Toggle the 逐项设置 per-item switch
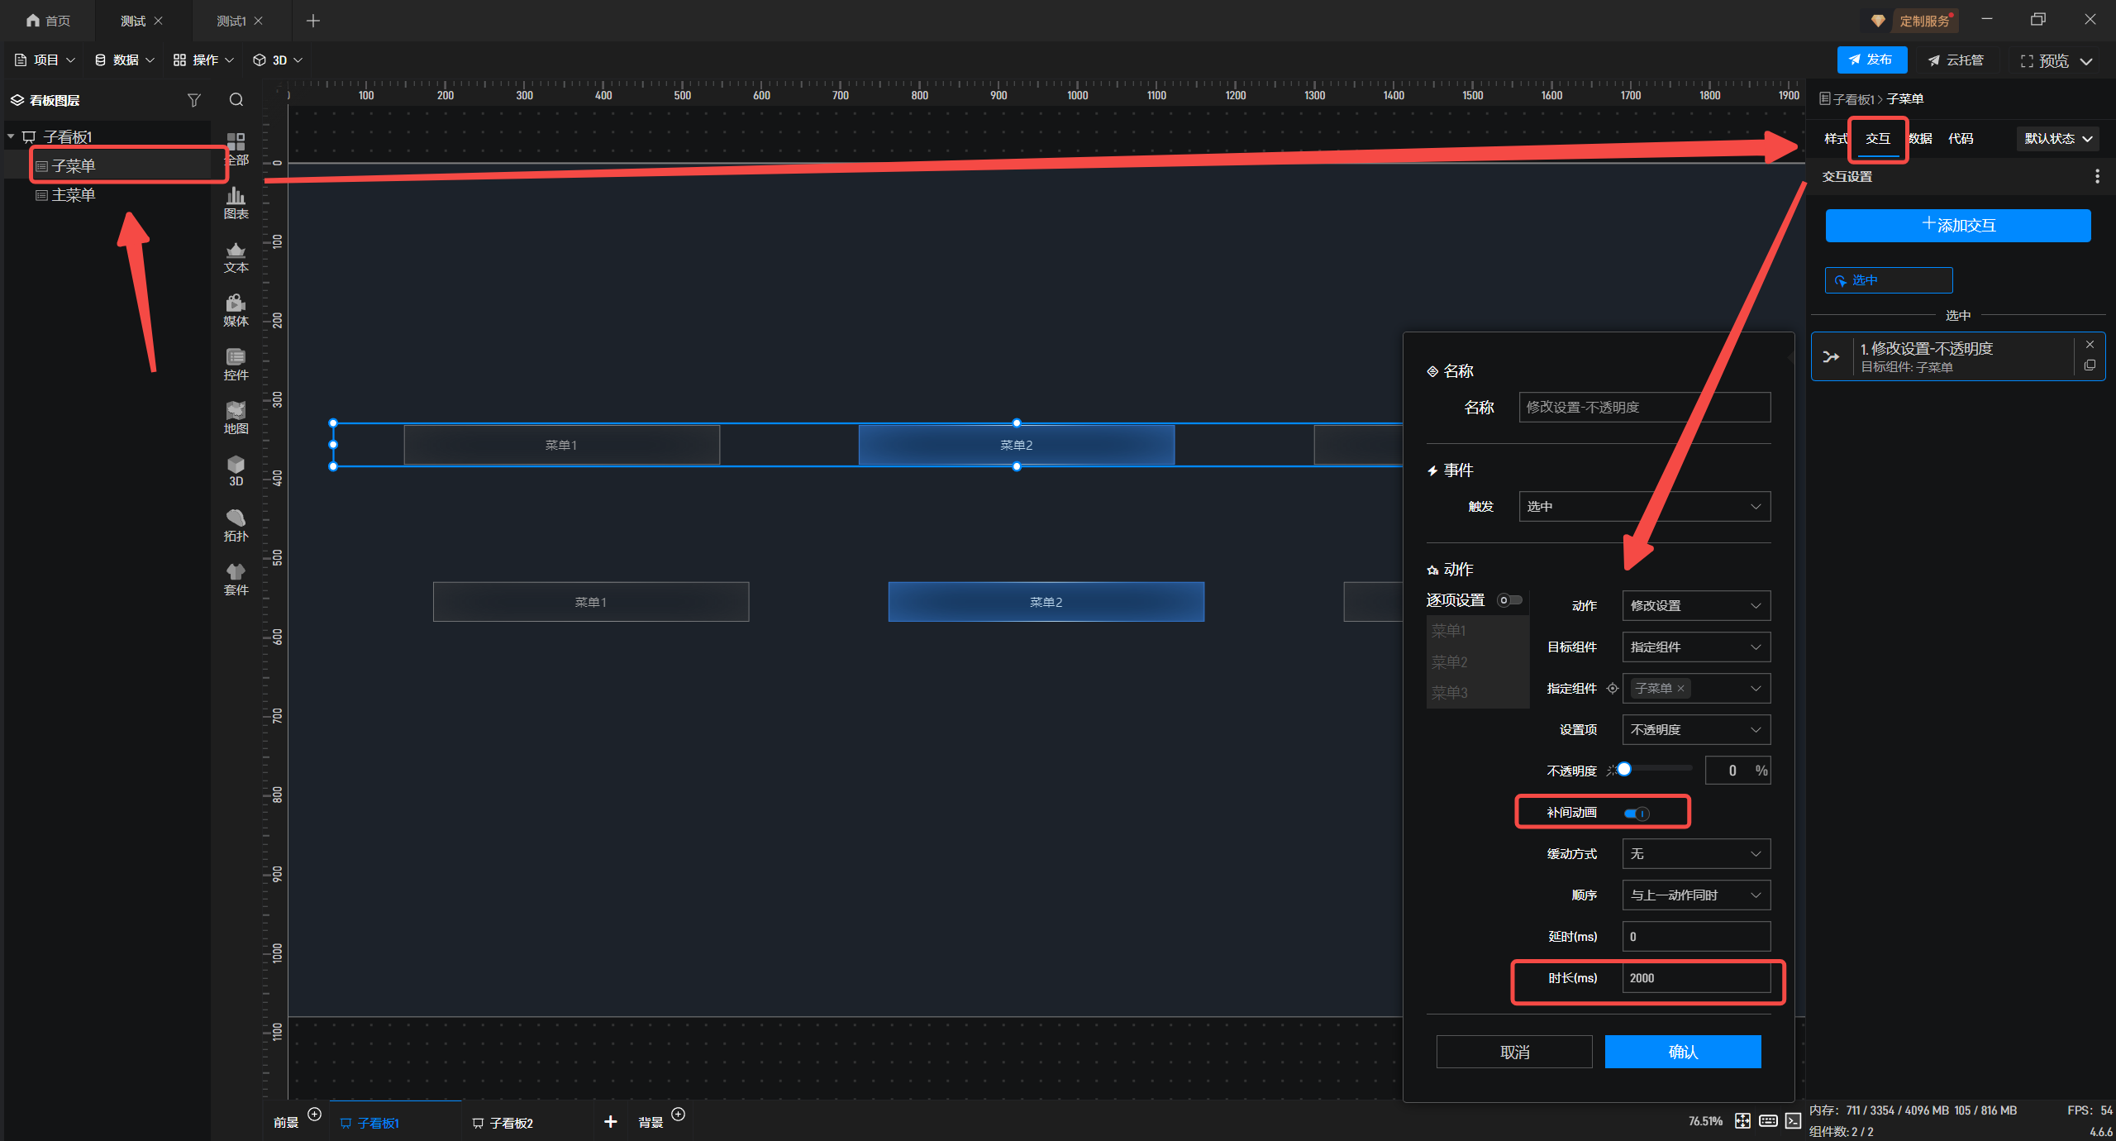The height and width of the screenshot is (1141, 2116). (x=1509, y=600)
